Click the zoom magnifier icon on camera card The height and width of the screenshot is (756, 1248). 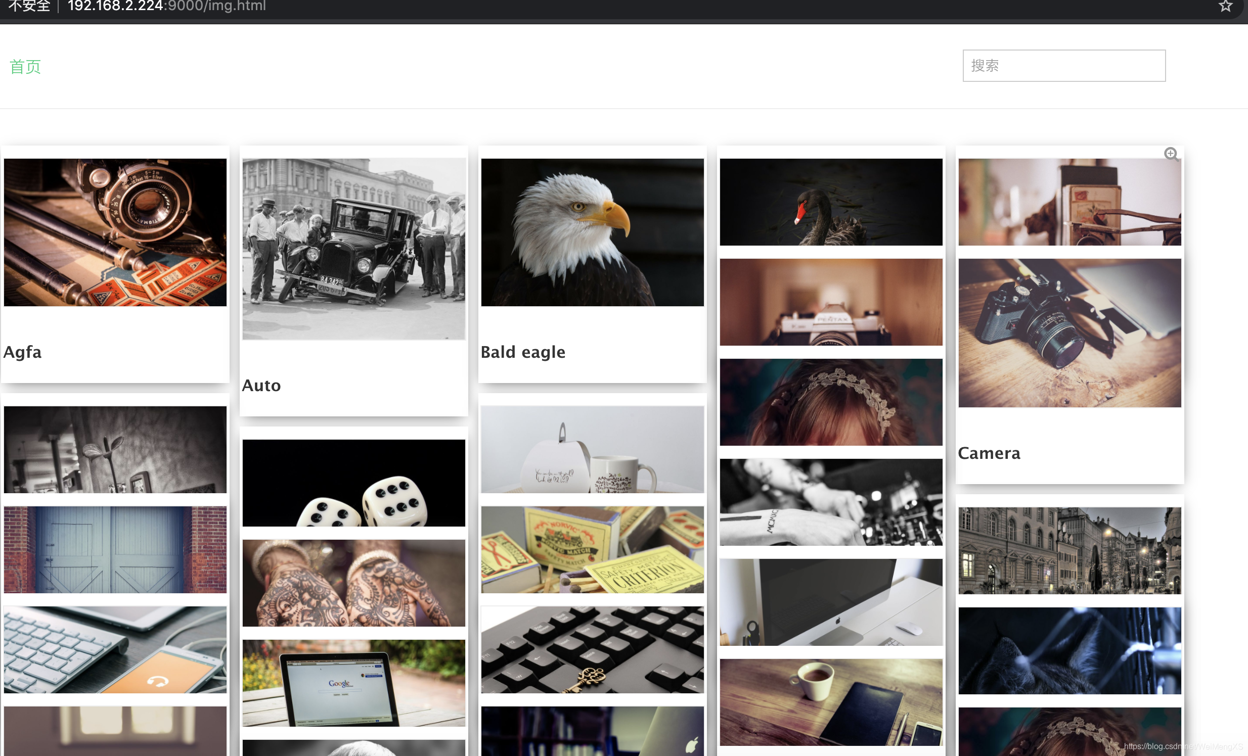[1171, 154]
